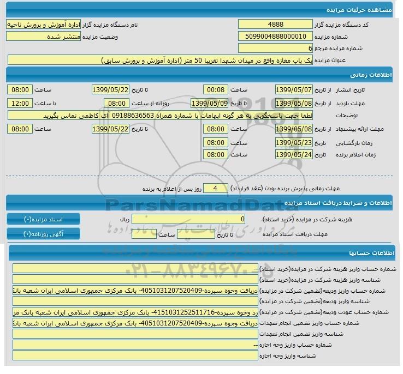403x374 pixels.
Task: Select the organizer name field اداره آموزش و پرورش
Action: click(x=43, y=25)
